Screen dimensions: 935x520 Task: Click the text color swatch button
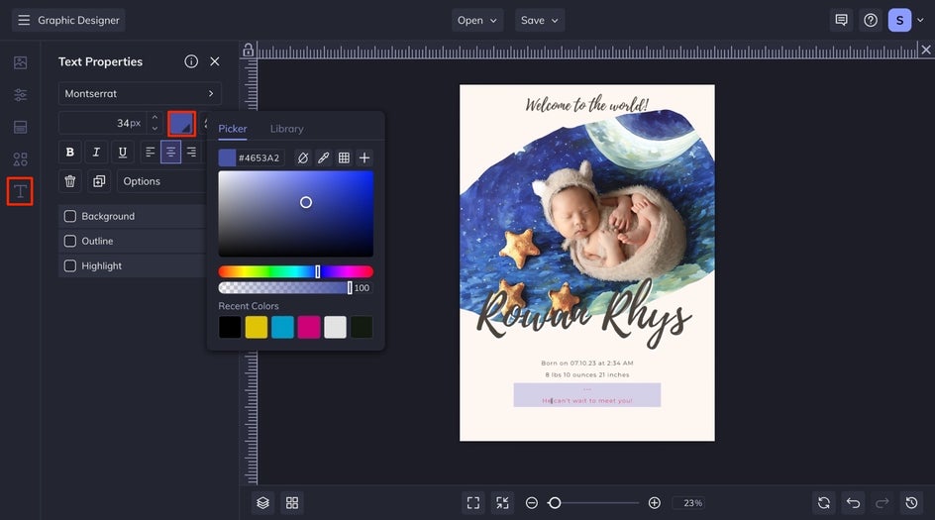click(182, 124)
